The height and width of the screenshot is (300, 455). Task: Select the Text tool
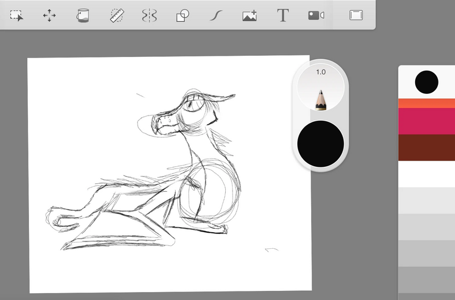pos(283,15)
